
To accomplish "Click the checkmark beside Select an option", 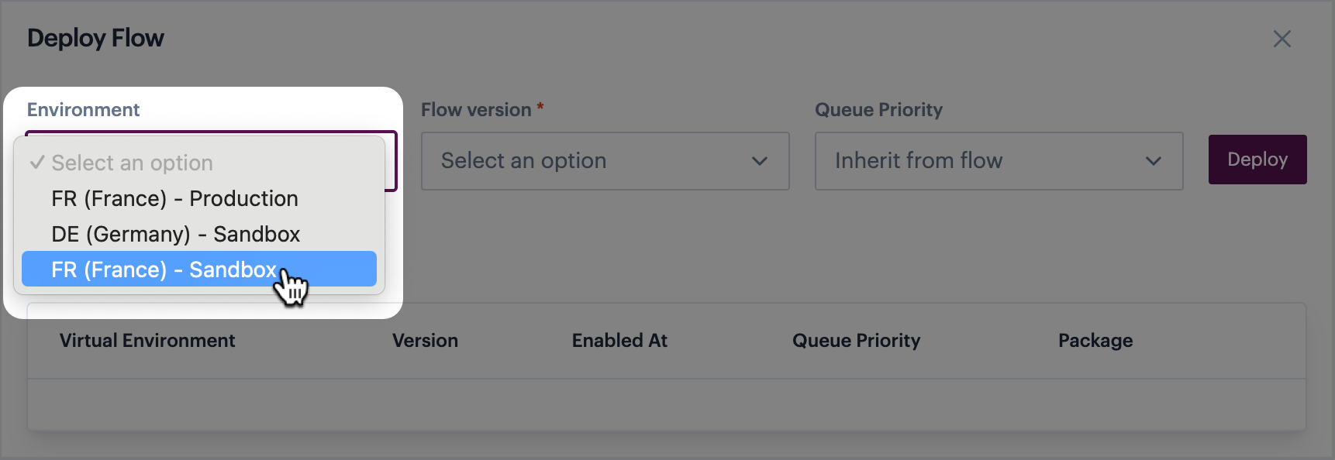I will 36,163.
